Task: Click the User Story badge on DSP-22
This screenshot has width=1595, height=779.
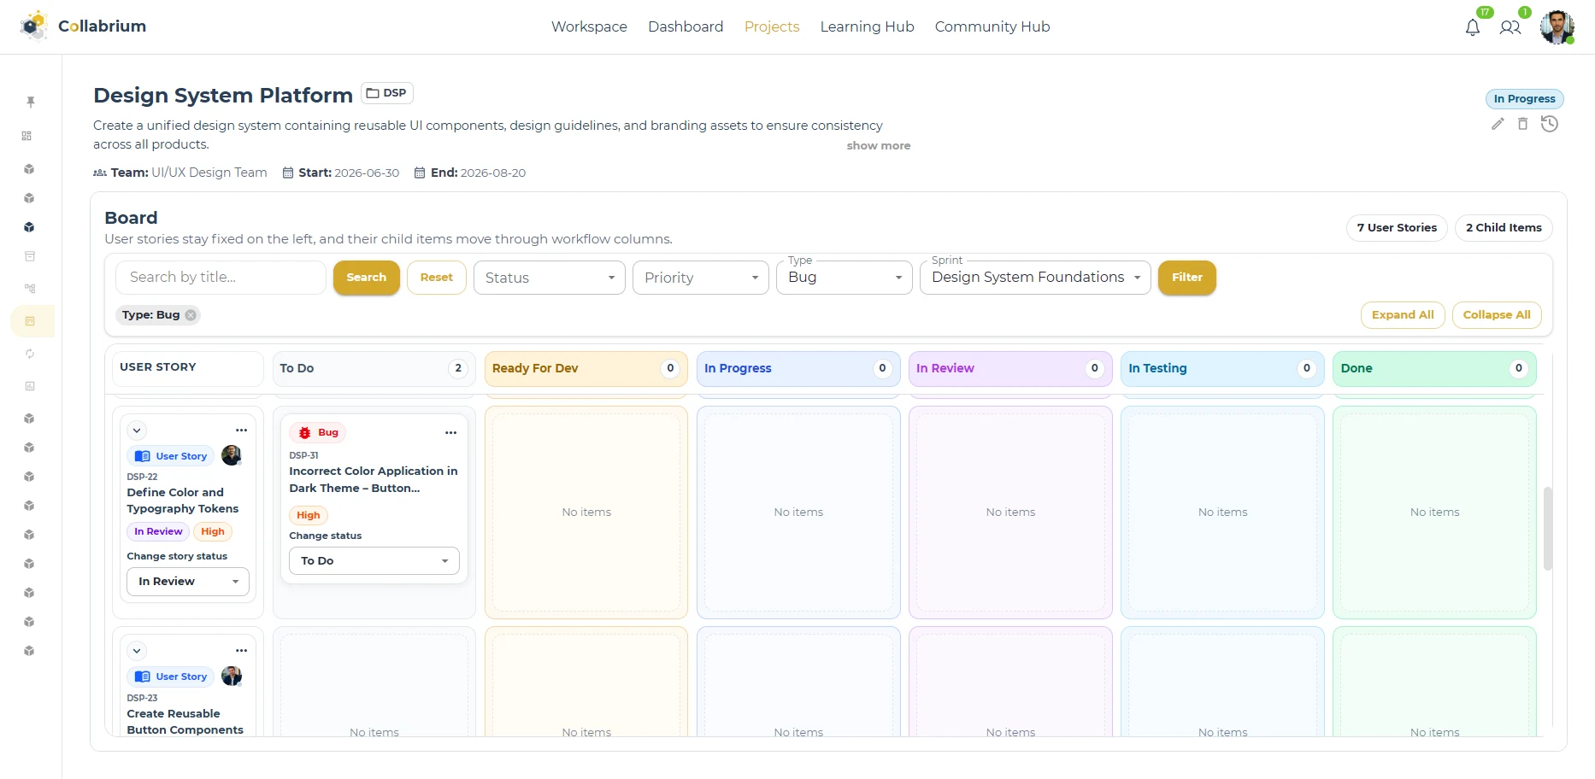Action: 171,456
